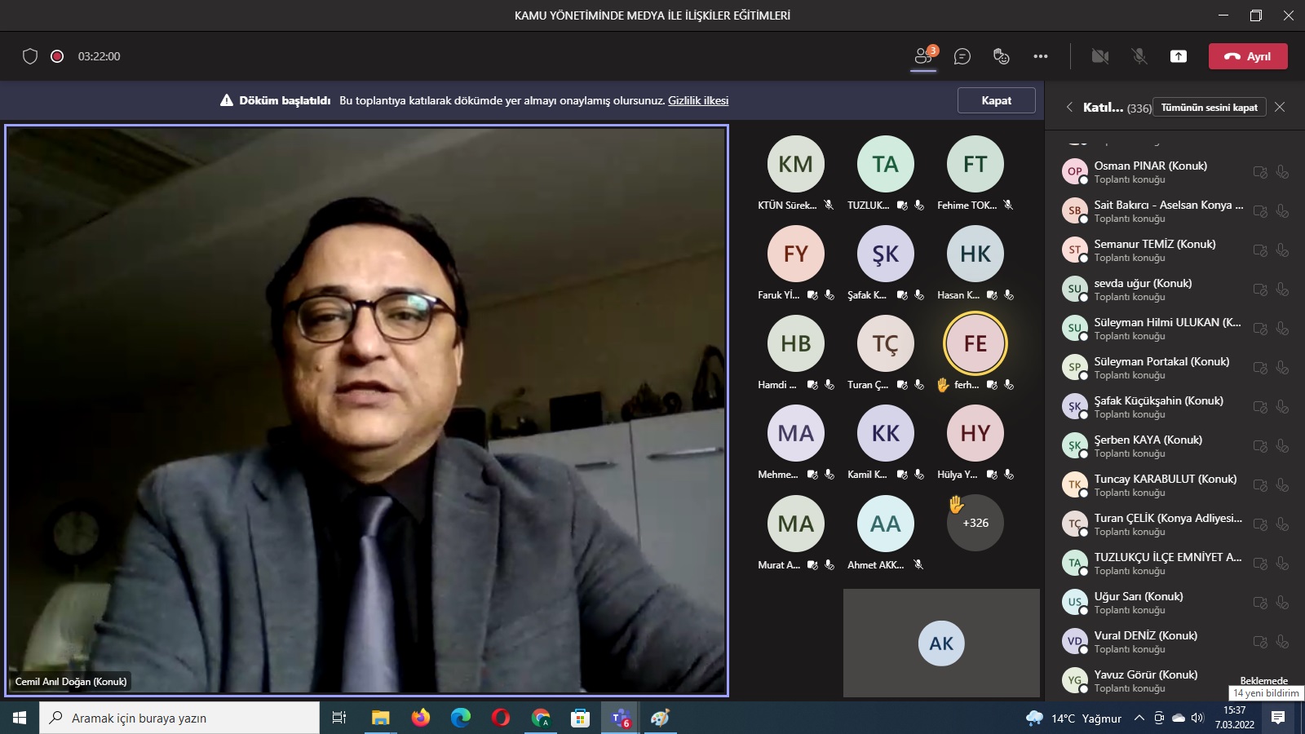Click the recording indicator icon

point(57,56)
